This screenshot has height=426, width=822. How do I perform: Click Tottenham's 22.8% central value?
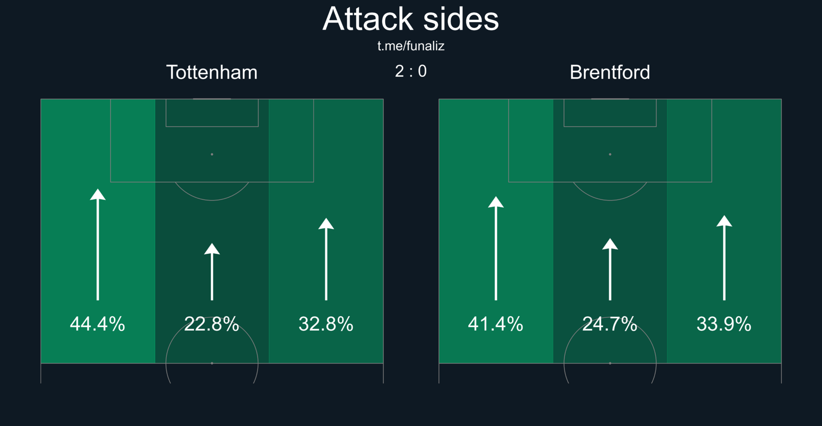(211, 324)
